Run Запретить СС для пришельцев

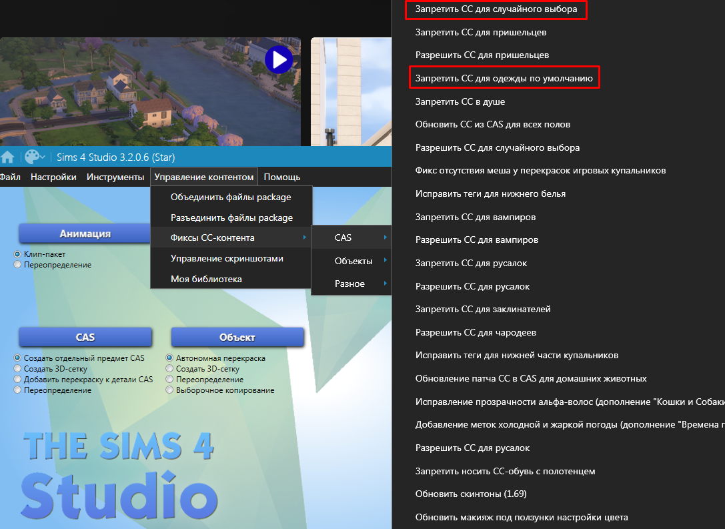pyautogui.click(x=481, y=33)
